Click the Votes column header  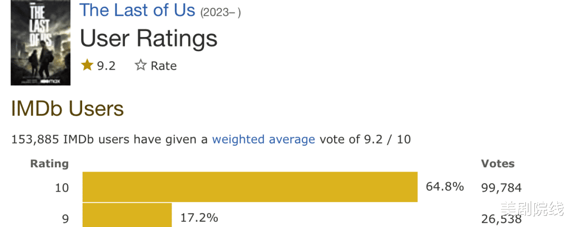(497, 164)
